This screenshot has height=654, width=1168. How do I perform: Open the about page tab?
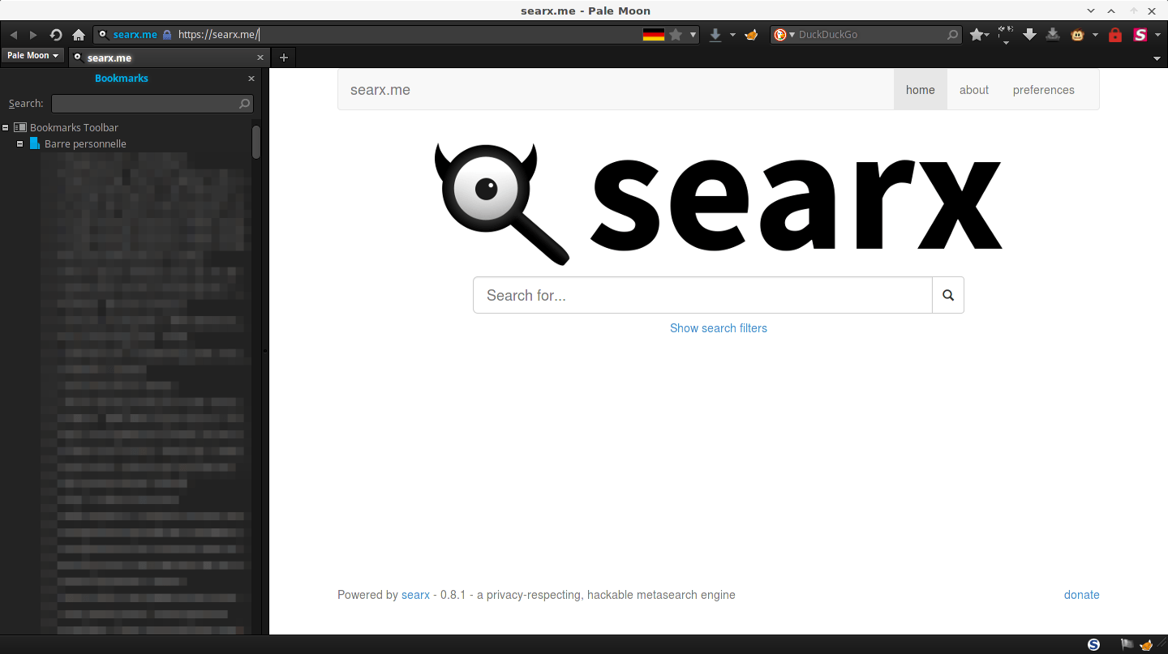click(x=974, y=90)
